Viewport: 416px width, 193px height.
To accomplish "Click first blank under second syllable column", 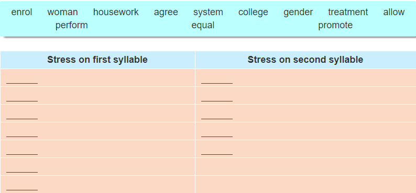I will tap(217, 81).
